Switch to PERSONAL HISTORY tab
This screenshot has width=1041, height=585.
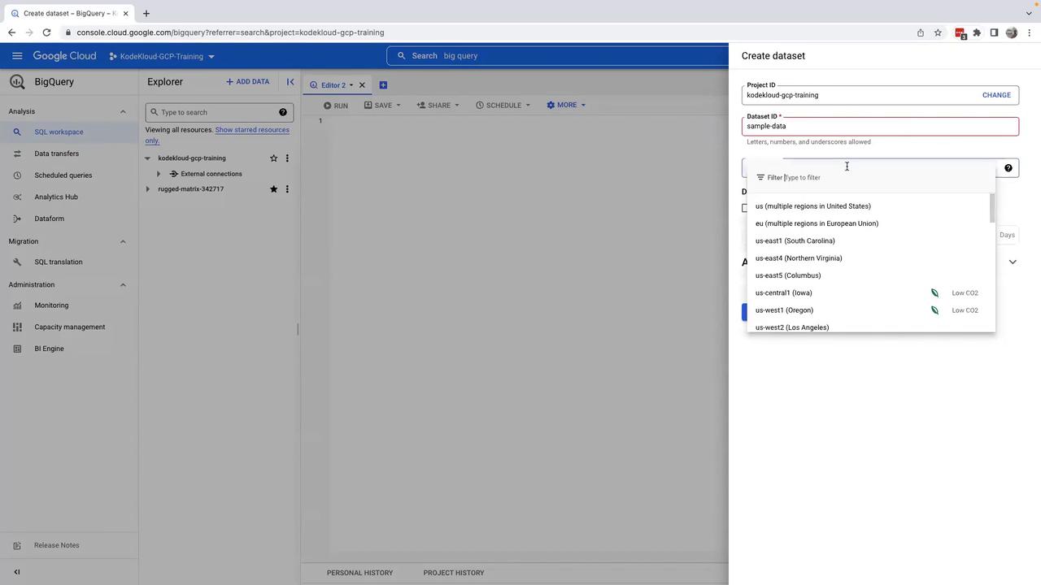coord(359,573)
